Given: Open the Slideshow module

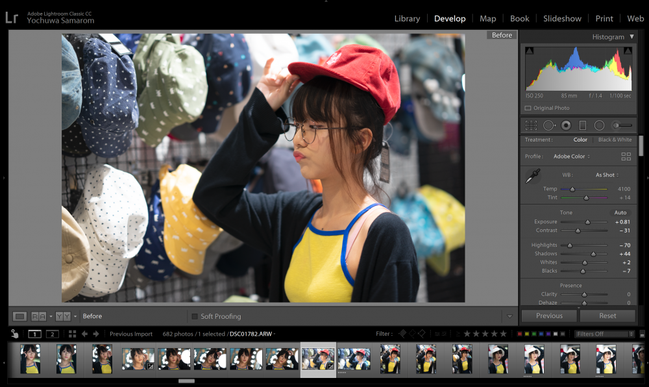Looking at the screenshot, I should (562, 19).
